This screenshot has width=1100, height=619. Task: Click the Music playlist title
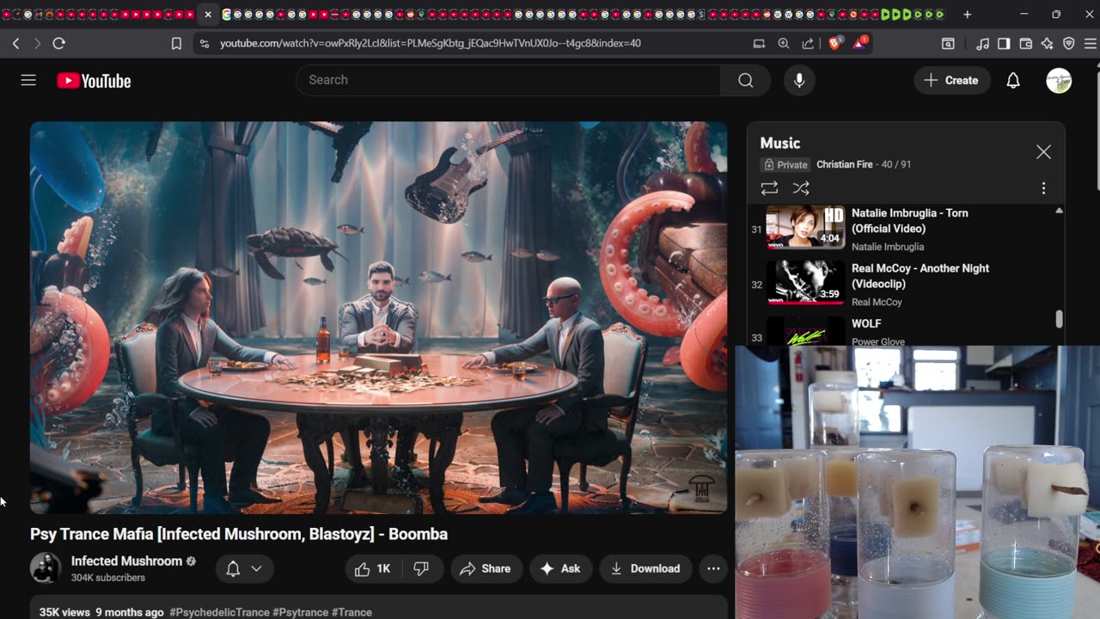(780, 143)
